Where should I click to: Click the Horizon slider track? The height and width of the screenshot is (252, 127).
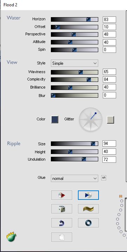point(74,20)
